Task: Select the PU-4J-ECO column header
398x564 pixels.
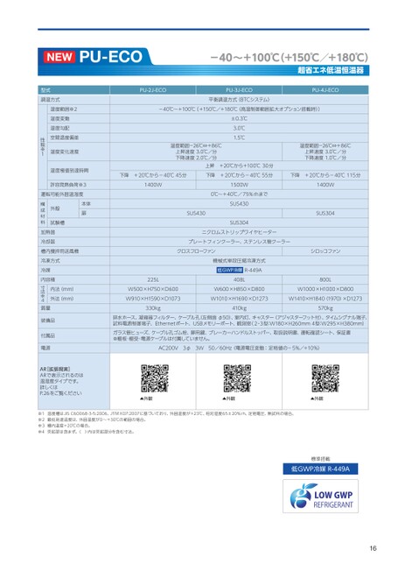Action: pyautogui.click(x=325, y=90)
